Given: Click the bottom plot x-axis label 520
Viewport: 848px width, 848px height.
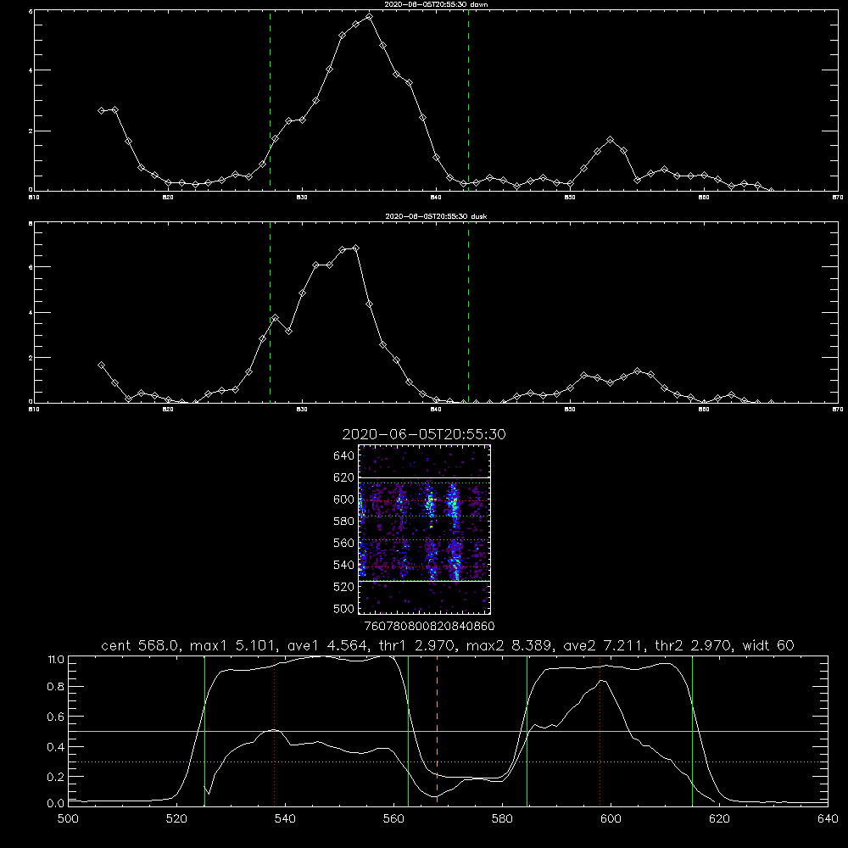Looking at the screenshot, I should point(176,819).
